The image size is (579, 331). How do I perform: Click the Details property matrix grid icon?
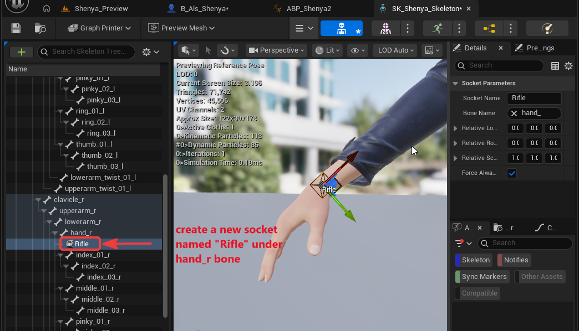click(x=555, y=66)
